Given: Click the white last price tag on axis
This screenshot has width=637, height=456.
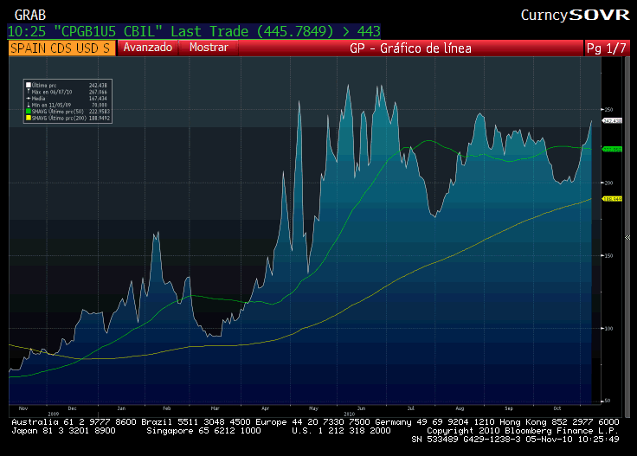Looking at the screenshot, I should tap(612, 121).
